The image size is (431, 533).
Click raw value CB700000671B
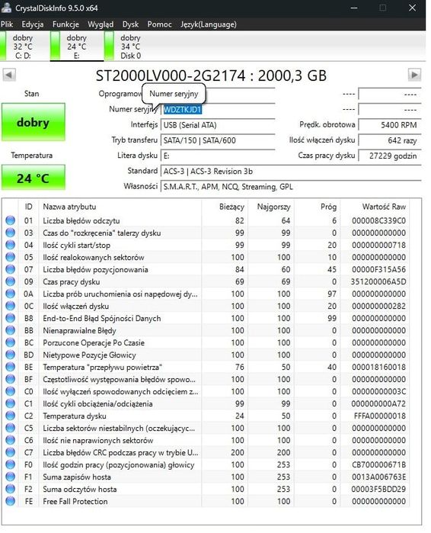[x=378, y=464]
